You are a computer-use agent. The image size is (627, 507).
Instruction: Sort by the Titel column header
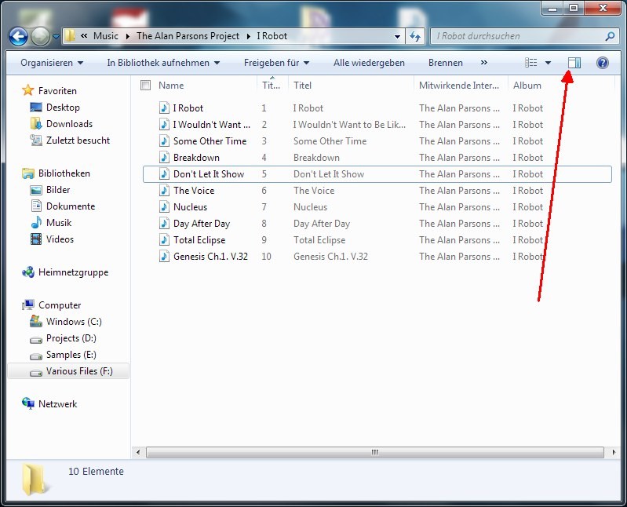302,86
